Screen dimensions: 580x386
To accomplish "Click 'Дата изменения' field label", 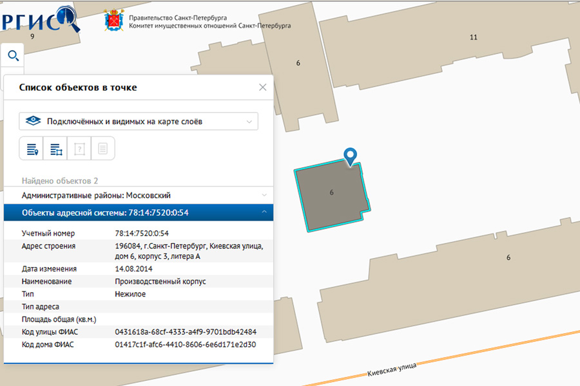I will click(x=49, y=269).
